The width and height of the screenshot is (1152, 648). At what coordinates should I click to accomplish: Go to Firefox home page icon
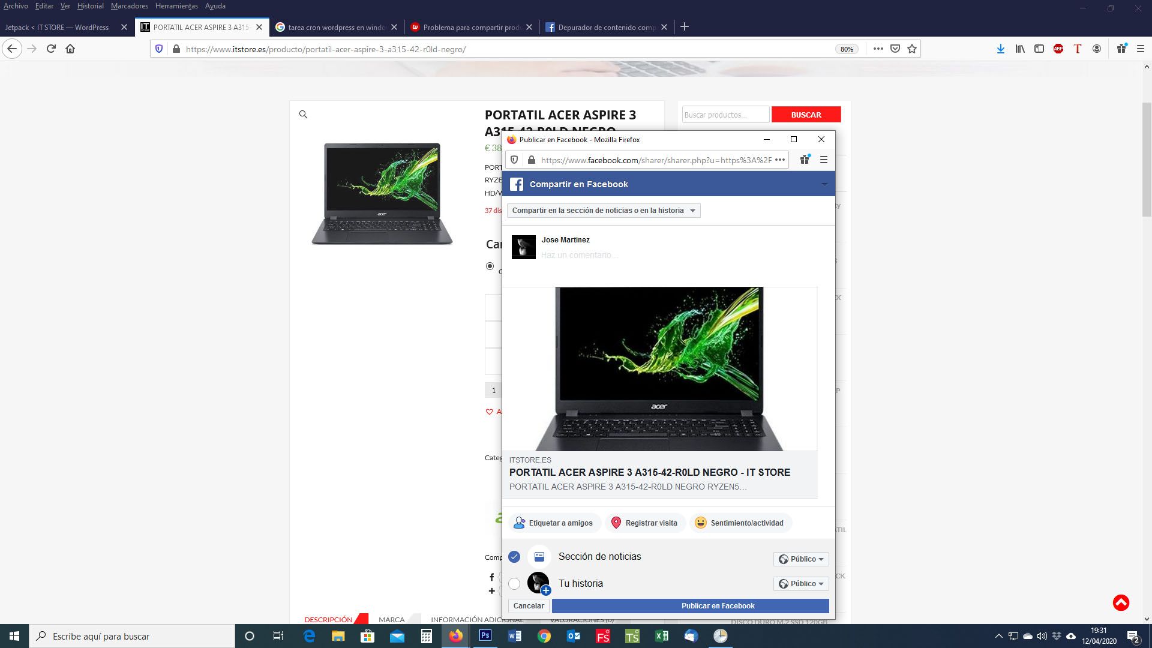(70, 49)
